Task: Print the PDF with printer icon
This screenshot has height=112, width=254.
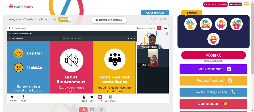Action: point(131,39)
